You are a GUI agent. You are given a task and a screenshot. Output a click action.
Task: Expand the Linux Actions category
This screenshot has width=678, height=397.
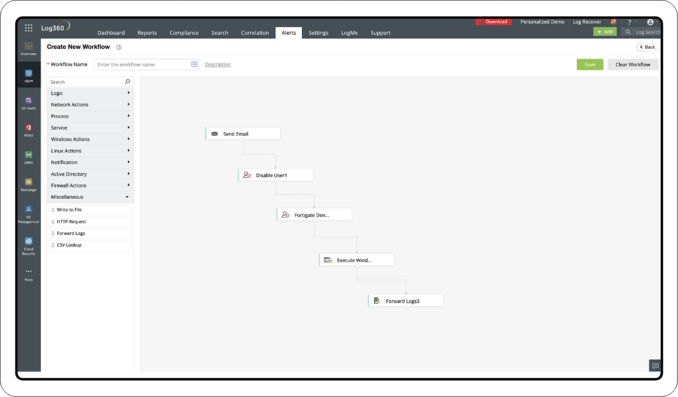tap(90, 151)
